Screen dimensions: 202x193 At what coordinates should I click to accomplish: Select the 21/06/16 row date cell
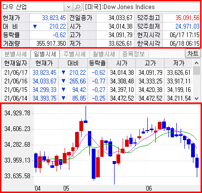pos(16,81)
